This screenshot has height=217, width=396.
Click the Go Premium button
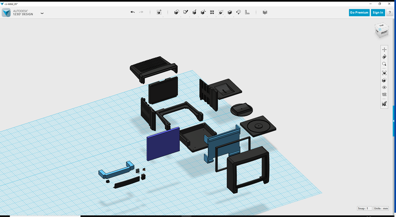click(x=359, y=12)
